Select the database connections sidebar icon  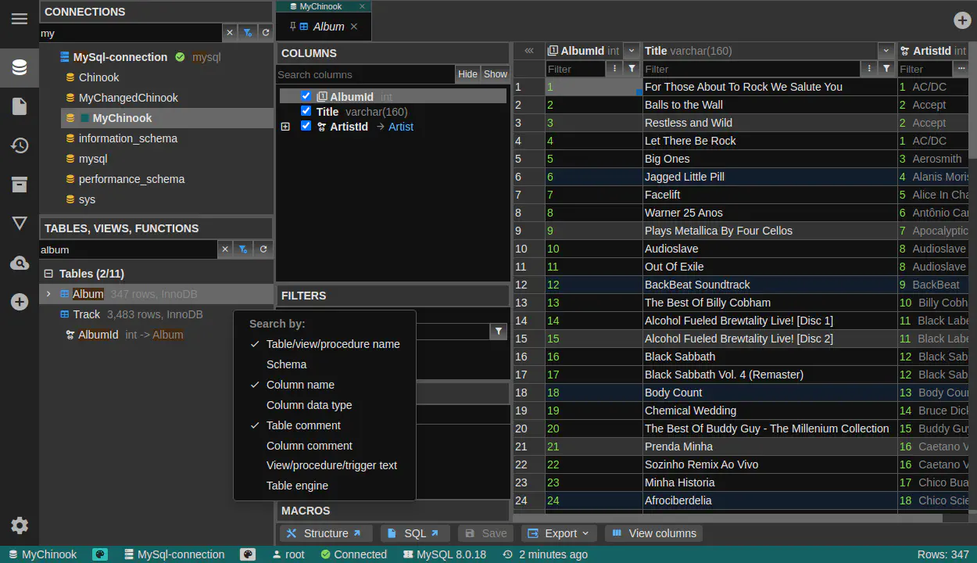(20, 67)
